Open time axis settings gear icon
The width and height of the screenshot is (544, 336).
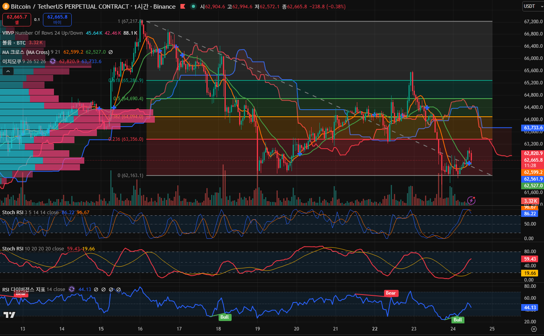click(x=534, y=329)
